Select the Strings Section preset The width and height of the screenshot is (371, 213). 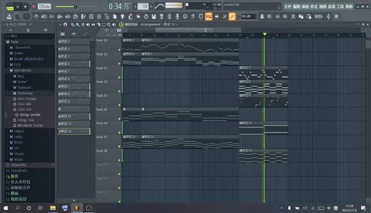coord(30,115)
